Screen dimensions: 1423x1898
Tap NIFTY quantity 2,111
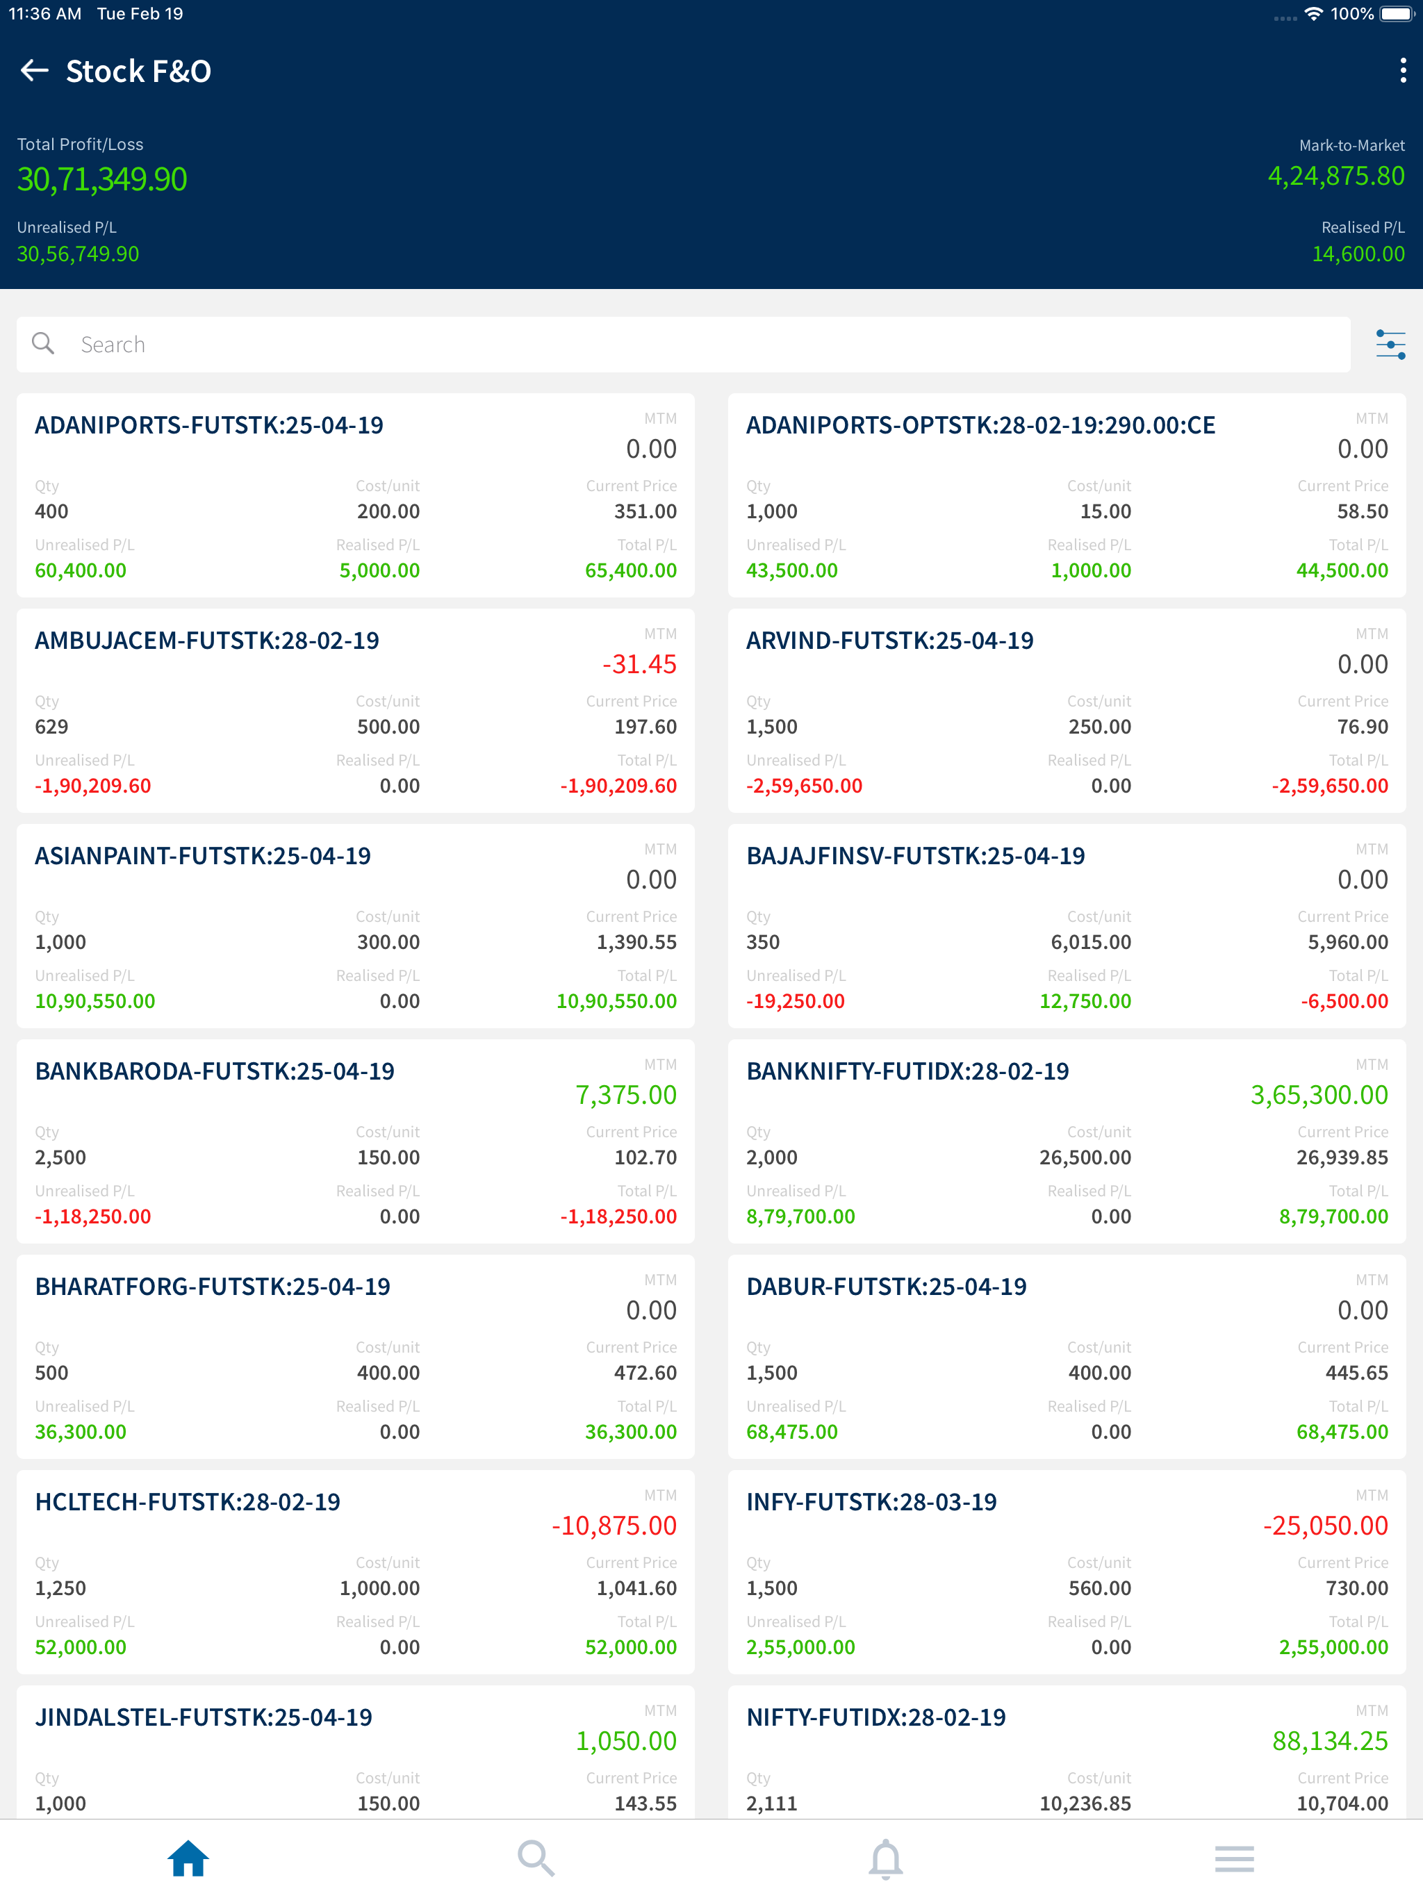[x=771, y=1804]
